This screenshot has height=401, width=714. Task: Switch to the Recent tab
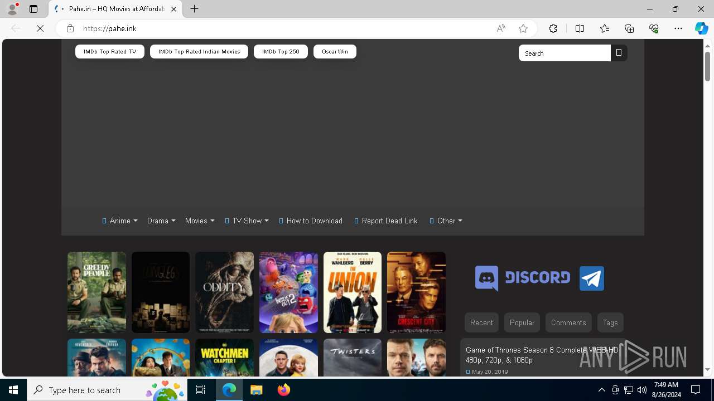point(481,322)
